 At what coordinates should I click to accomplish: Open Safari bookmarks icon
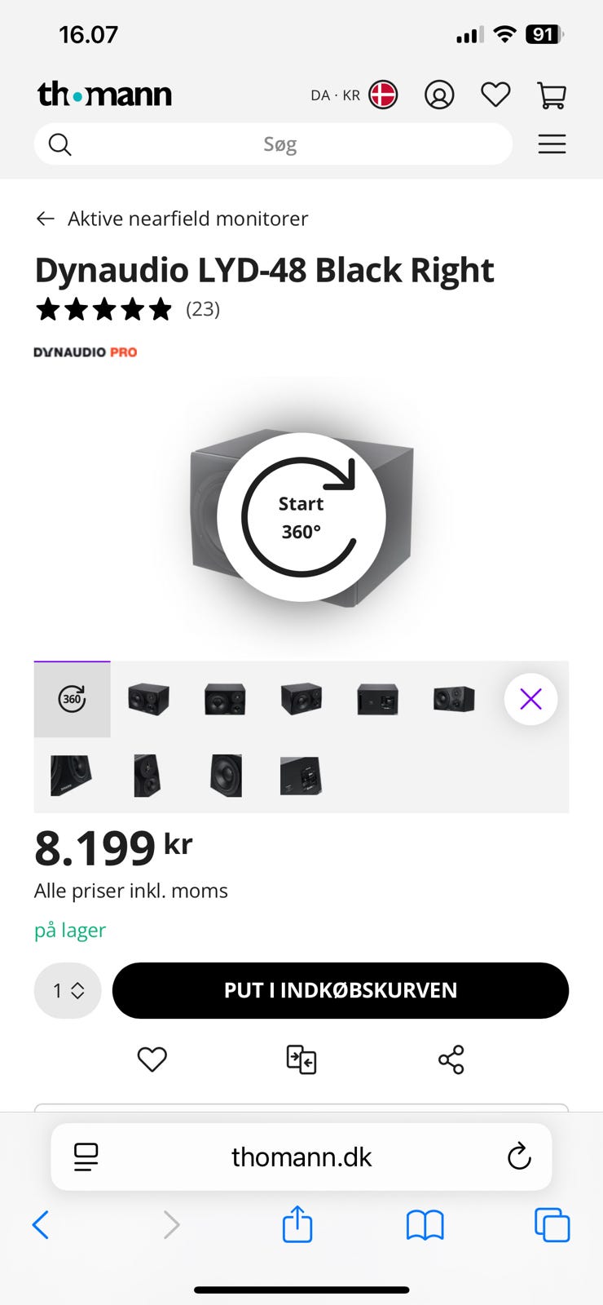[425, 1224]
